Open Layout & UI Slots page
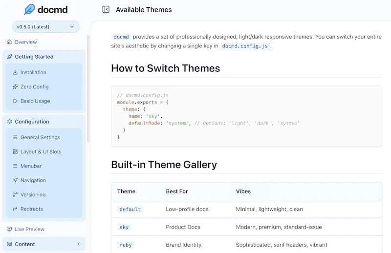 [x=41, y=151]
